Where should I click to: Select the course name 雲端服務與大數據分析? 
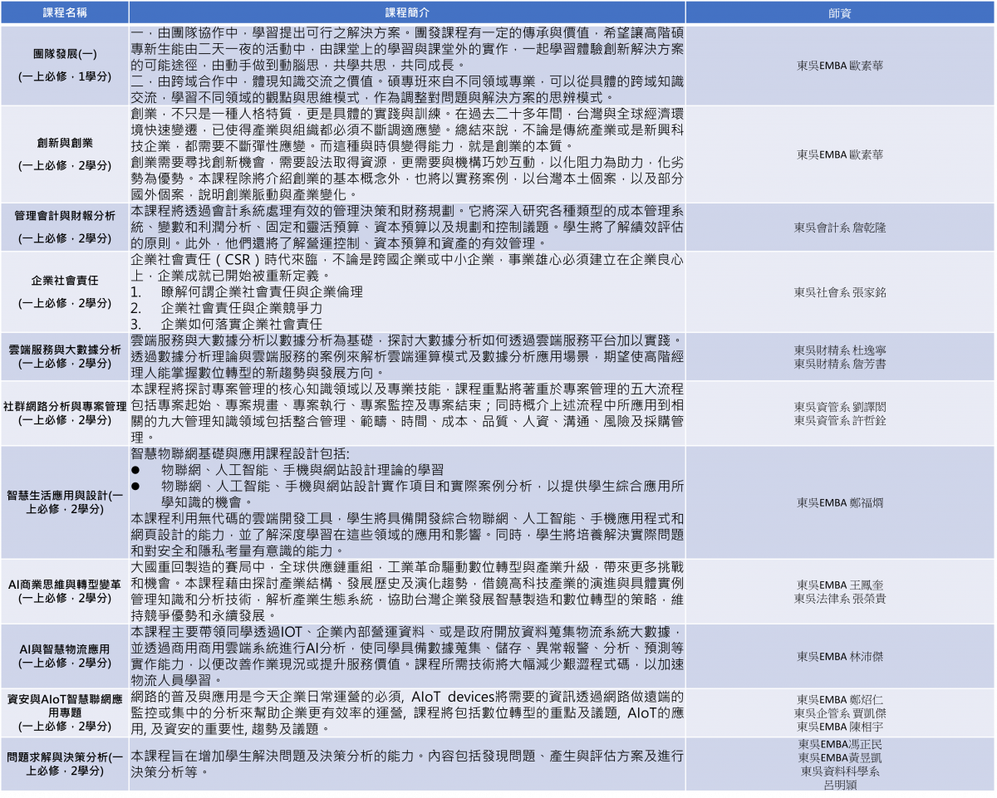point(65,349)
